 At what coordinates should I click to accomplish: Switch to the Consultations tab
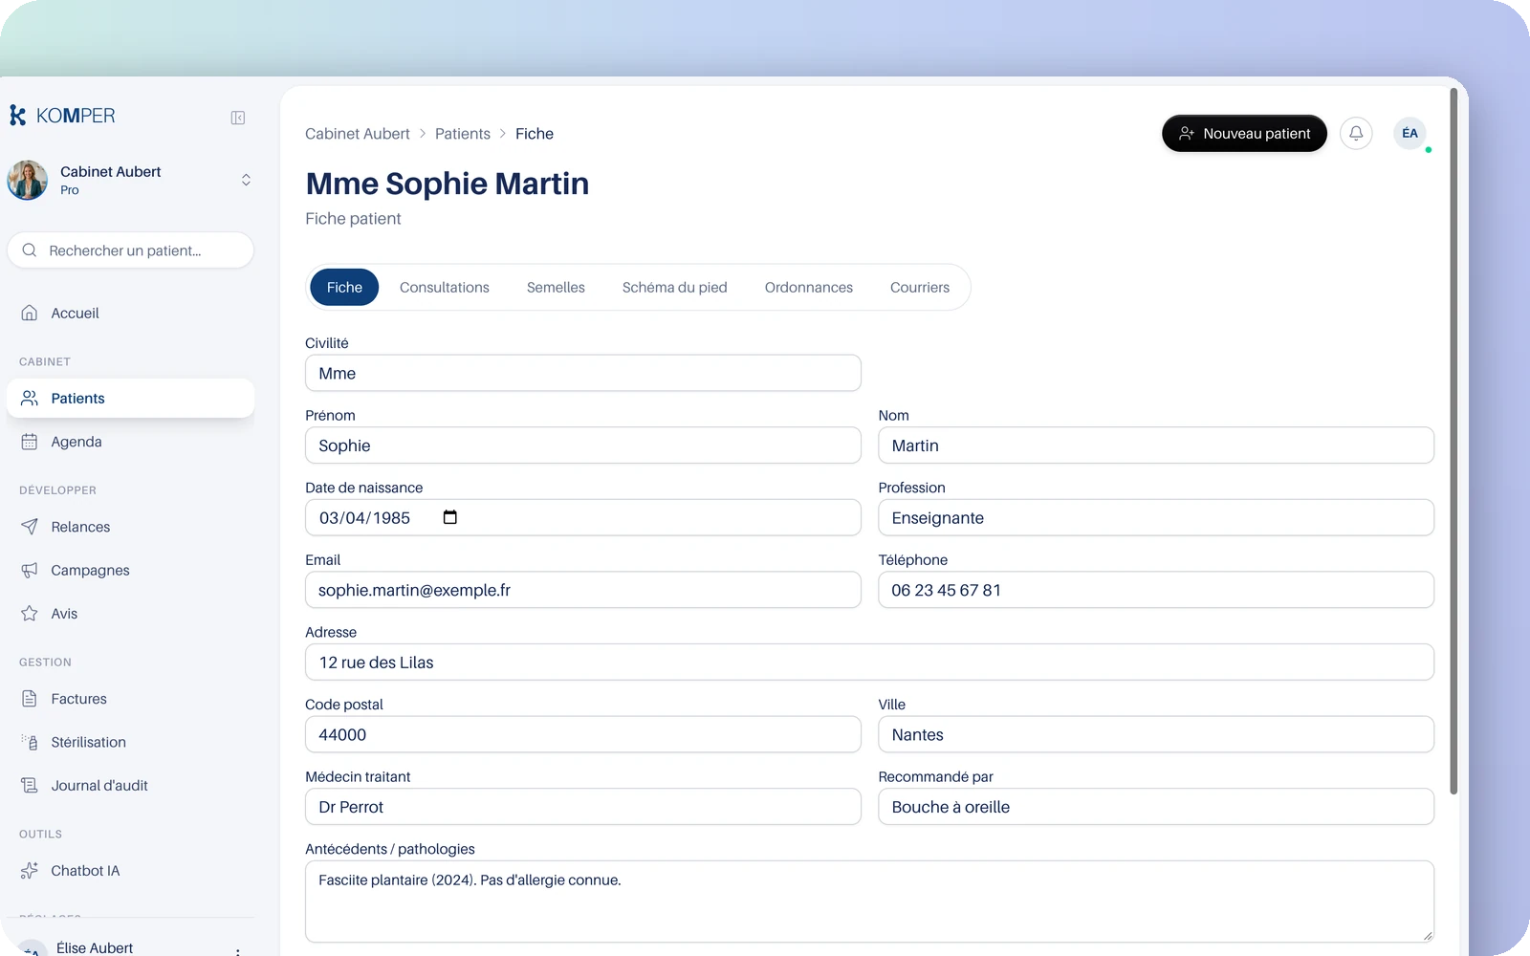coord(445,287)
